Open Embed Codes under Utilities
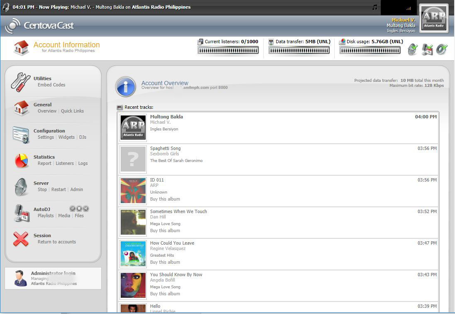This screenshot has width=455, height=314. (x=51, y=85)
